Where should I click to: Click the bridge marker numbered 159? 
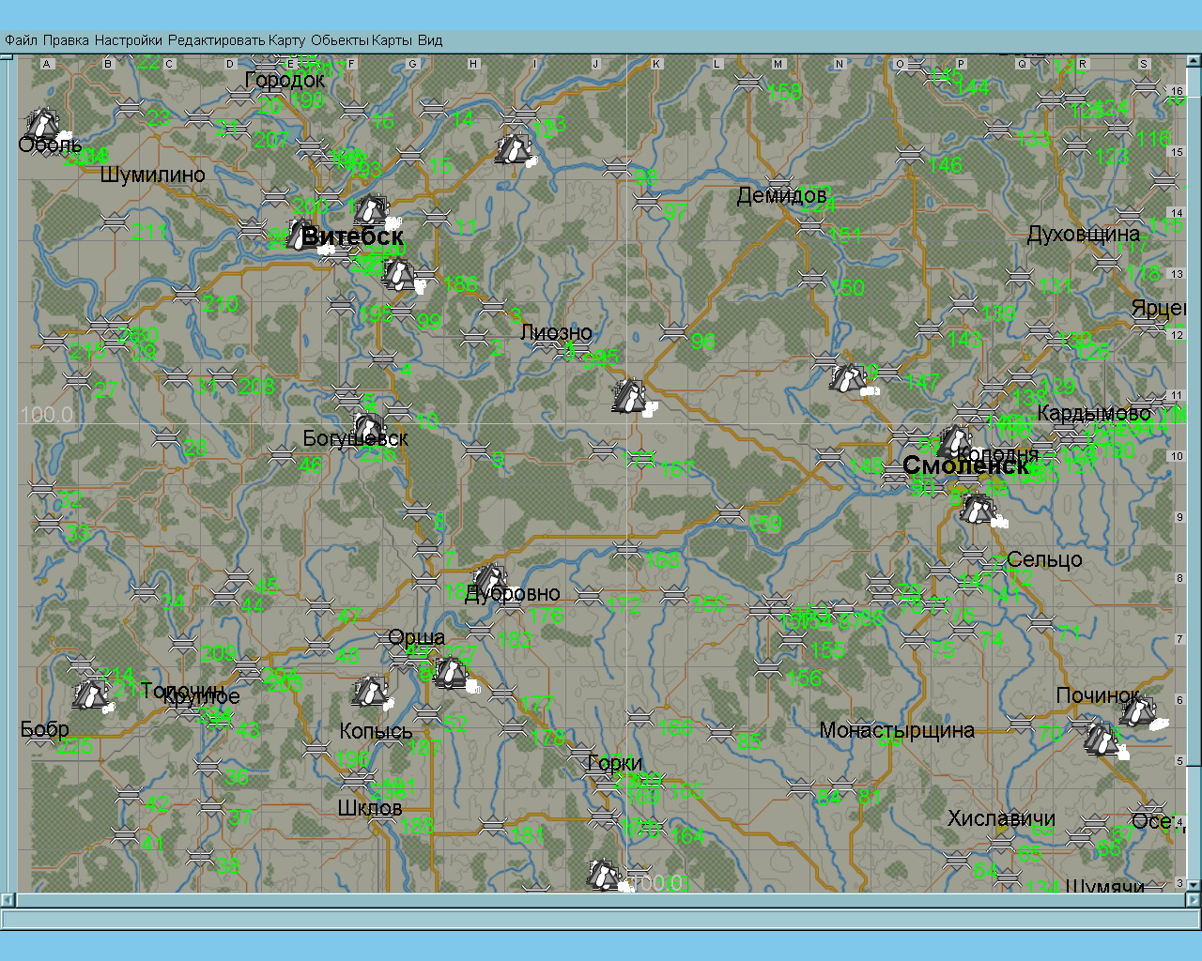coord(729,514)
